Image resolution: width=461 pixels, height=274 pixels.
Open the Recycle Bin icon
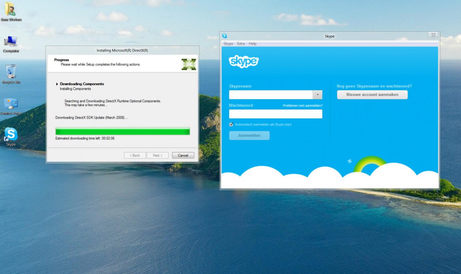11,72
